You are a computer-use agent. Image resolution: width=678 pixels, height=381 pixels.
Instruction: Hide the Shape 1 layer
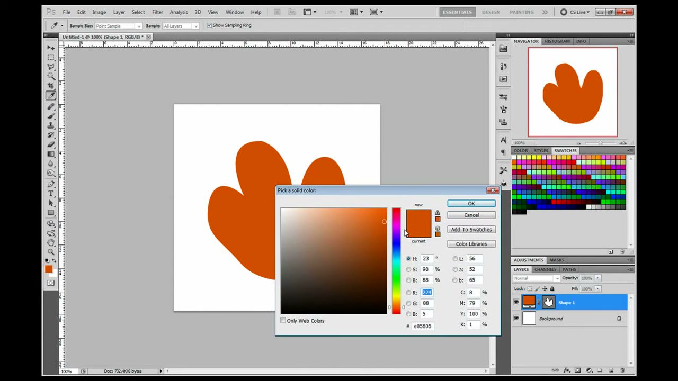516,302
